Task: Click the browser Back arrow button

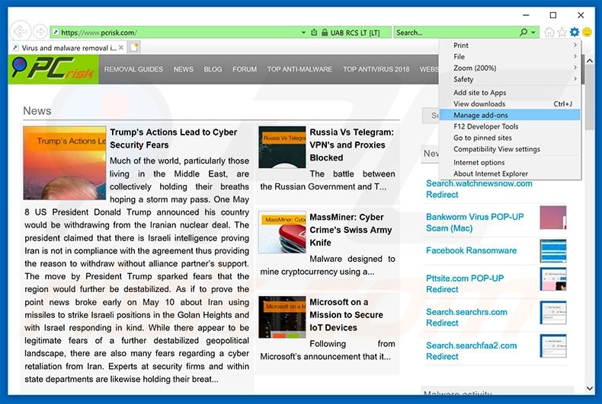Action: 20,31
